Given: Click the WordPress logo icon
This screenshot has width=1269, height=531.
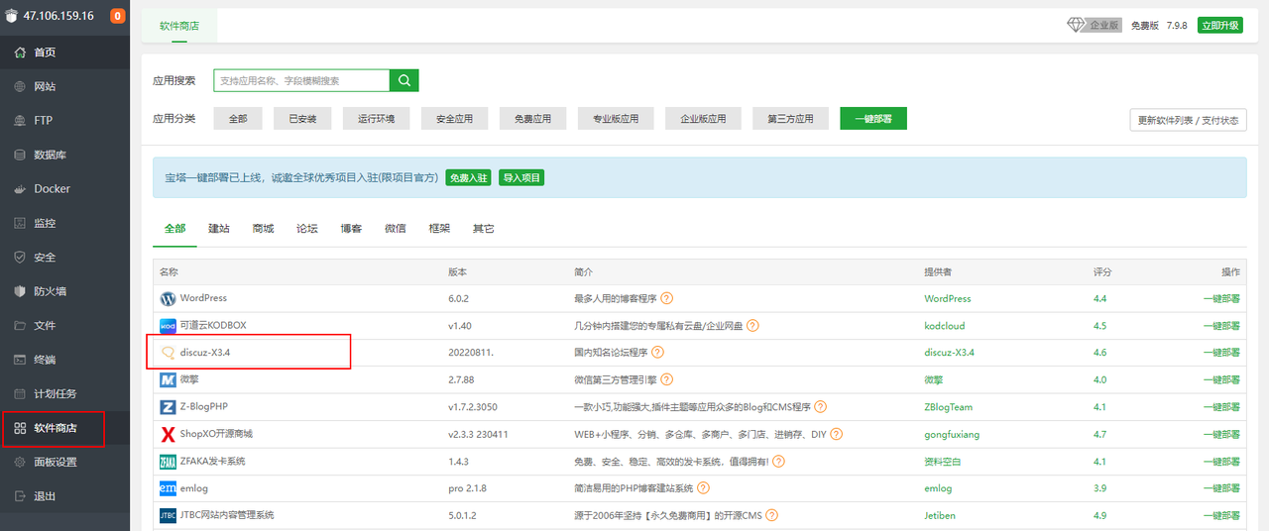Looking at the screenshot, I should [x=168, y=298].
